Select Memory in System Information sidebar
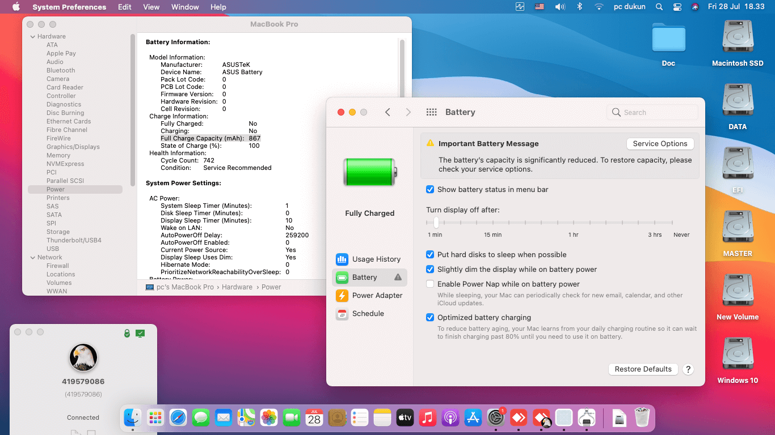The height and width of the screenshot is (435, 775). (x=58, y=155)
